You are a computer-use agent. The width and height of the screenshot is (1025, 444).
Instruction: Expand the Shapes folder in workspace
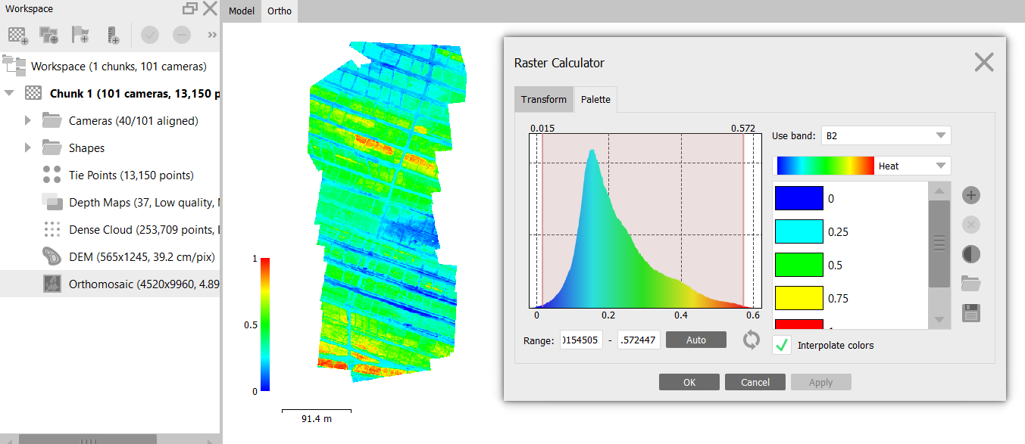28,147
